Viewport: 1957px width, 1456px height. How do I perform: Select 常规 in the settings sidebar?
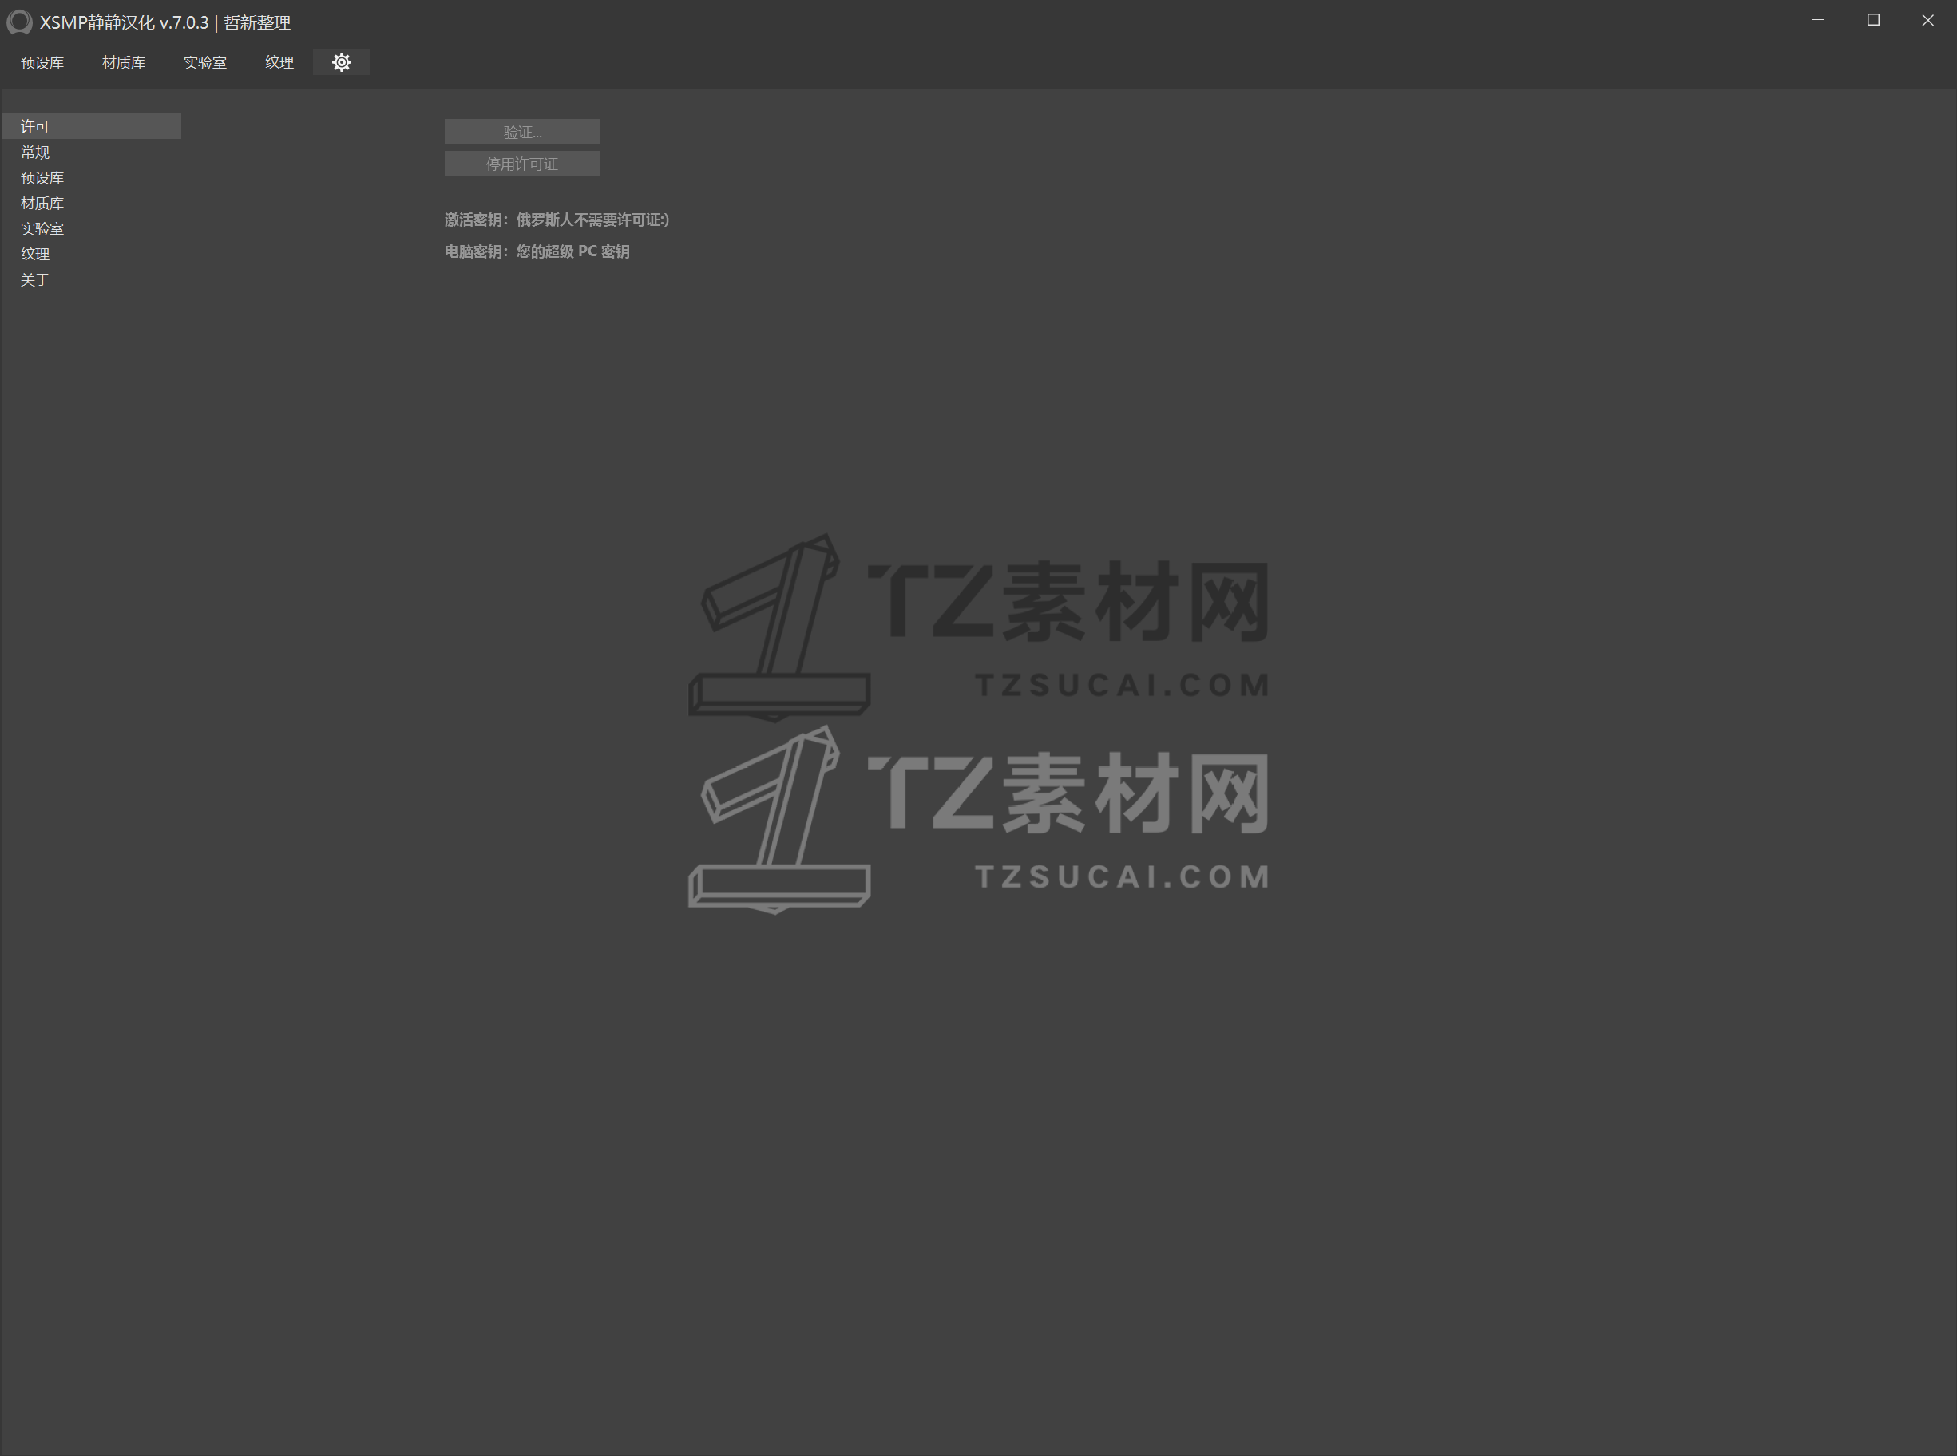click(92, 152)
